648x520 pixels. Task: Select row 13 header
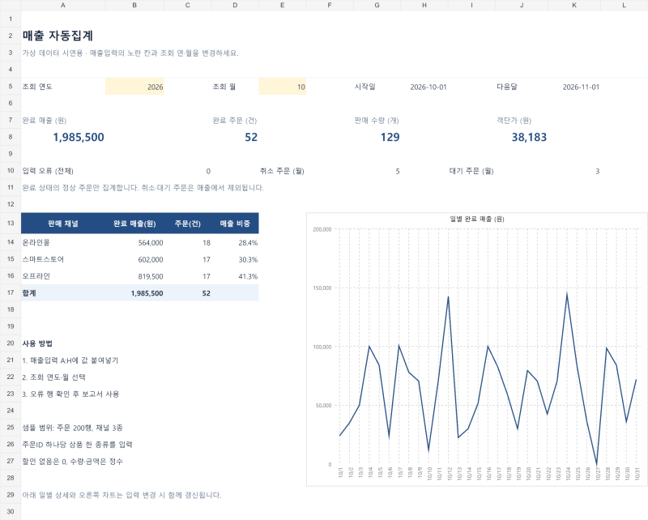click(11, 224)
